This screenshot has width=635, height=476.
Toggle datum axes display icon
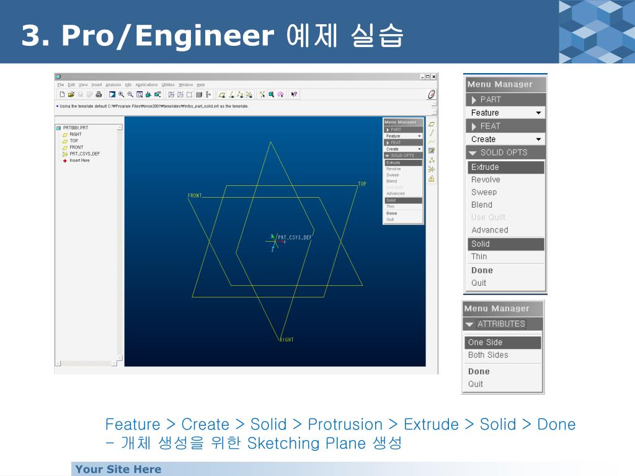coord(231,94)
